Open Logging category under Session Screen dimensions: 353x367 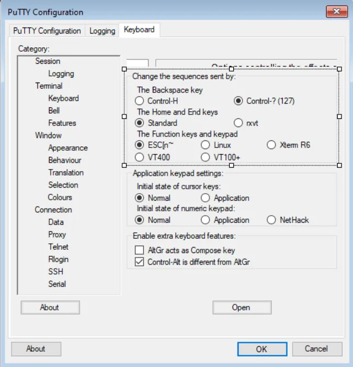point(61,74)
